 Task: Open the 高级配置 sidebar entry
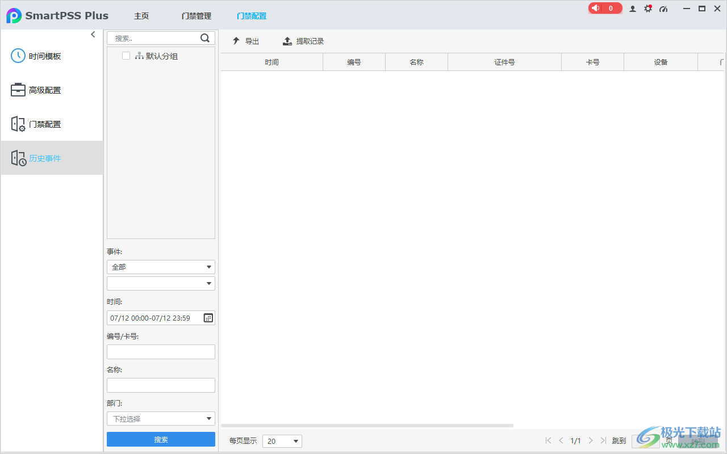point(52,90)
